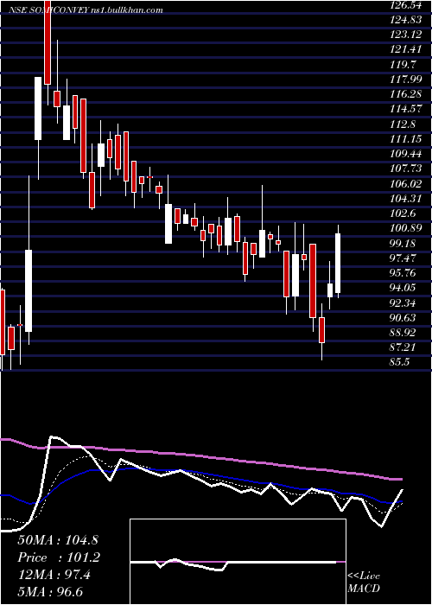Click the 97.47 price axis label
432x605 pixels.
pos(403,258)
